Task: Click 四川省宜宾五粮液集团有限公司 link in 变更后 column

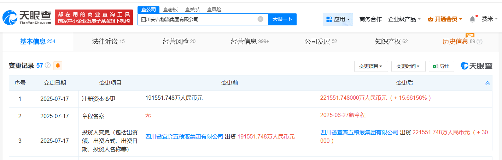Action: tap(359, 133)
